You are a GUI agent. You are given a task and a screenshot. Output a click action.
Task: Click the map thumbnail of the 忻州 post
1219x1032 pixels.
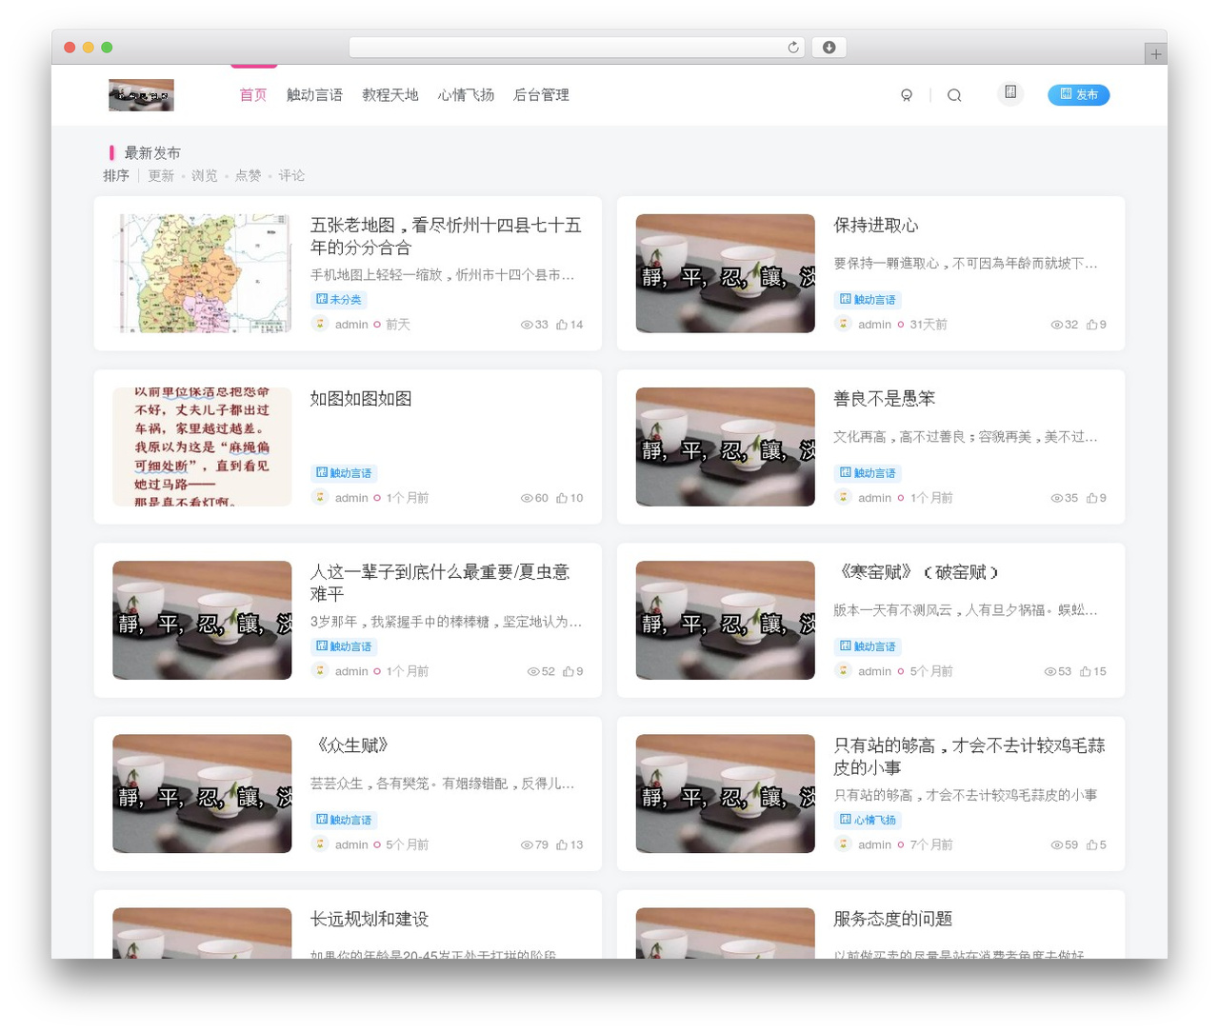click(x=202, y=273)
